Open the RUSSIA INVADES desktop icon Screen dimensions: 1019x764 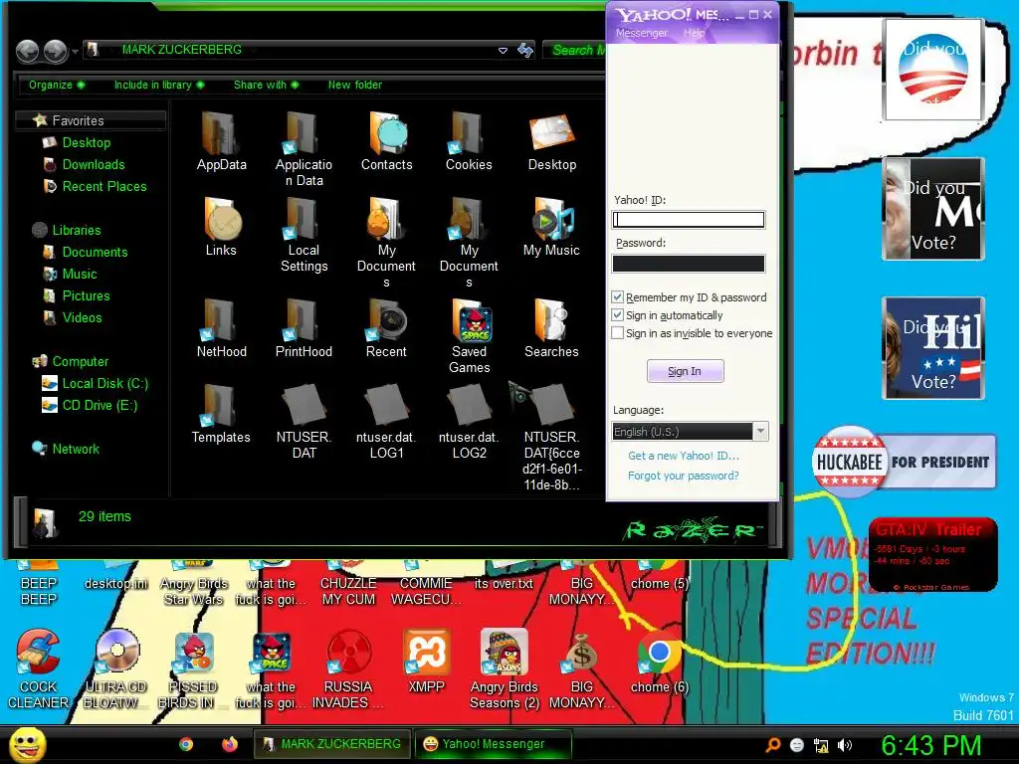pyautogui.click(x=348, y=669)
